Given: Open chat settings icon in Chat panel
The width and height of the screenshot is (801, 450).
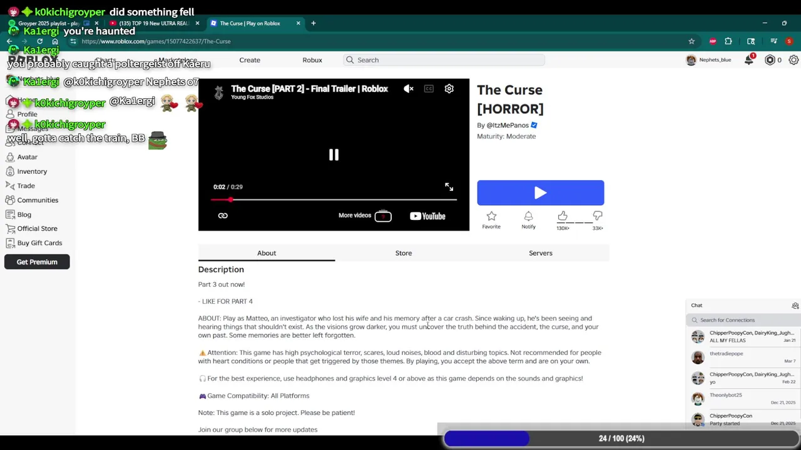Looking at the screenshot, I should click(795, 306).
